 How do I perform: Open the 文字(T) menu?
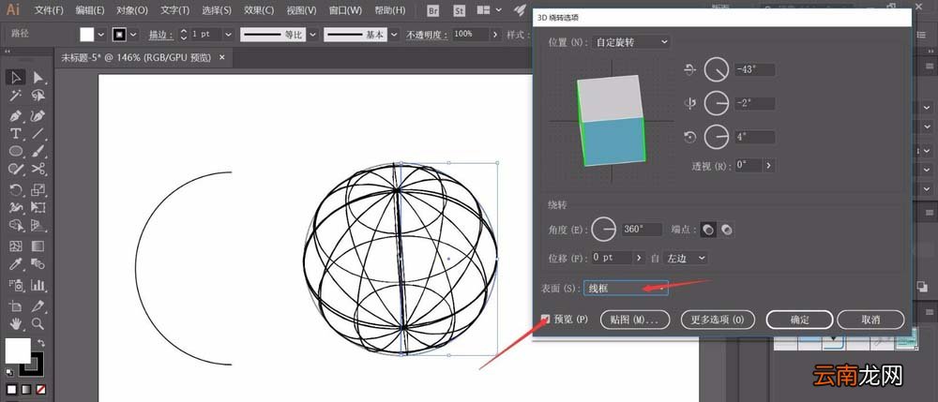coord(174,10)
